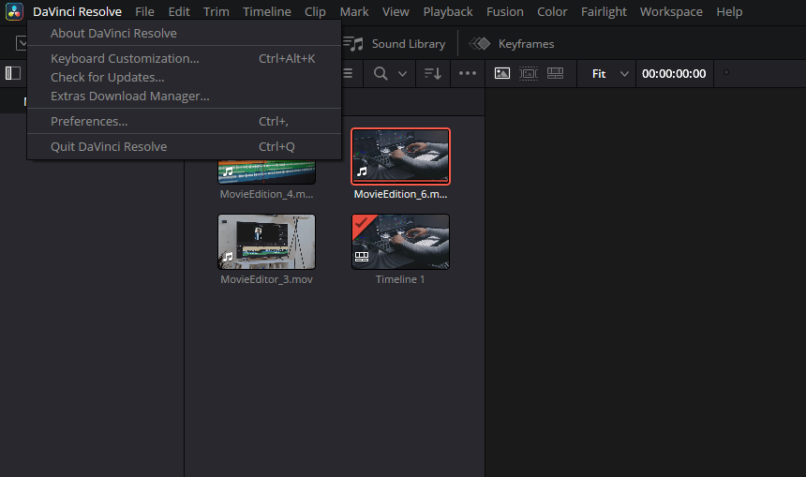Click the DaVinci Resolve logo icon

coord(14,12)
